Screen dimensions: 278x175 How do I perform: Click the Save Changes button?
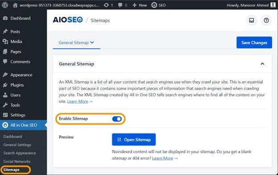(254, 42)
